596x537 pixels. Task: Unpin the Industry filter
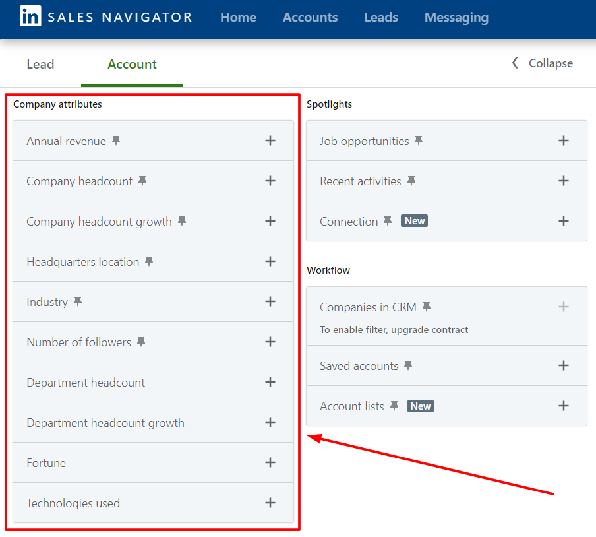[78, 301]
